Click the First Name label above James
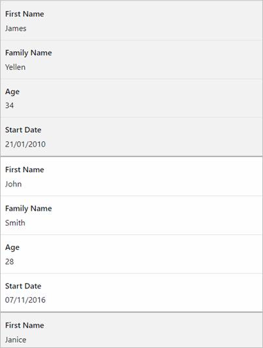263x348 pixels. click(25, 14)
